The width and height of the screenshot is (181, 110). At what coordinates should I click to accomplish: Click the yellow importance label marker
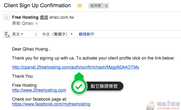click(x=80, y=5)
